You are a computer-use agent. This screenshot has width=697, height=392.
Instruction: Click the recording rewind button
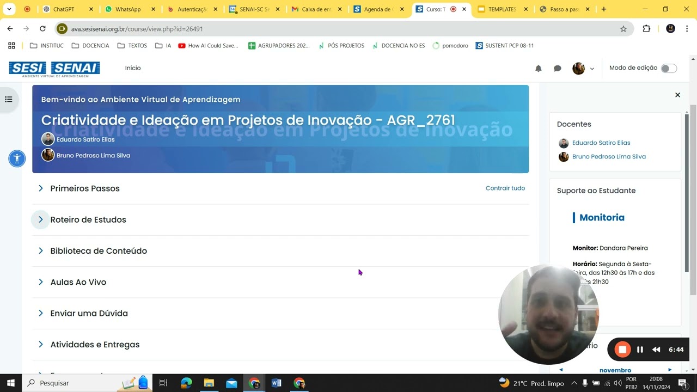[656, 350]
